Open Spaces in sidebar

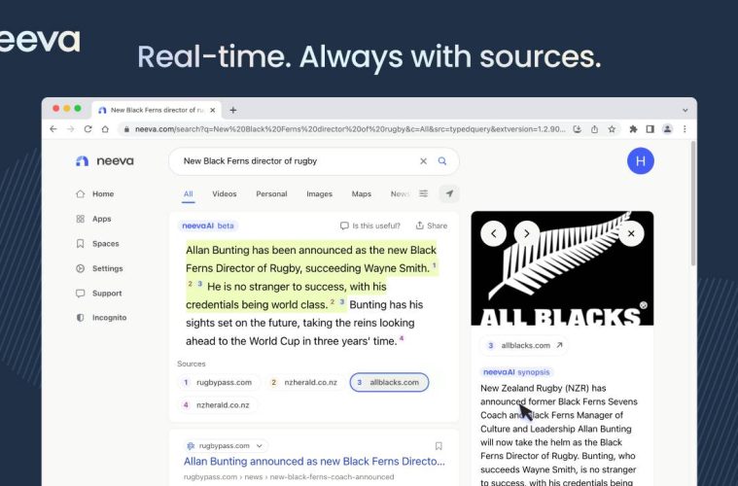[x=97, y=244]
